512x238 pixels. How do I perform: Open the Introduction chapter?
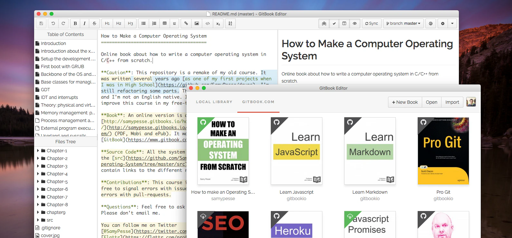66,43
